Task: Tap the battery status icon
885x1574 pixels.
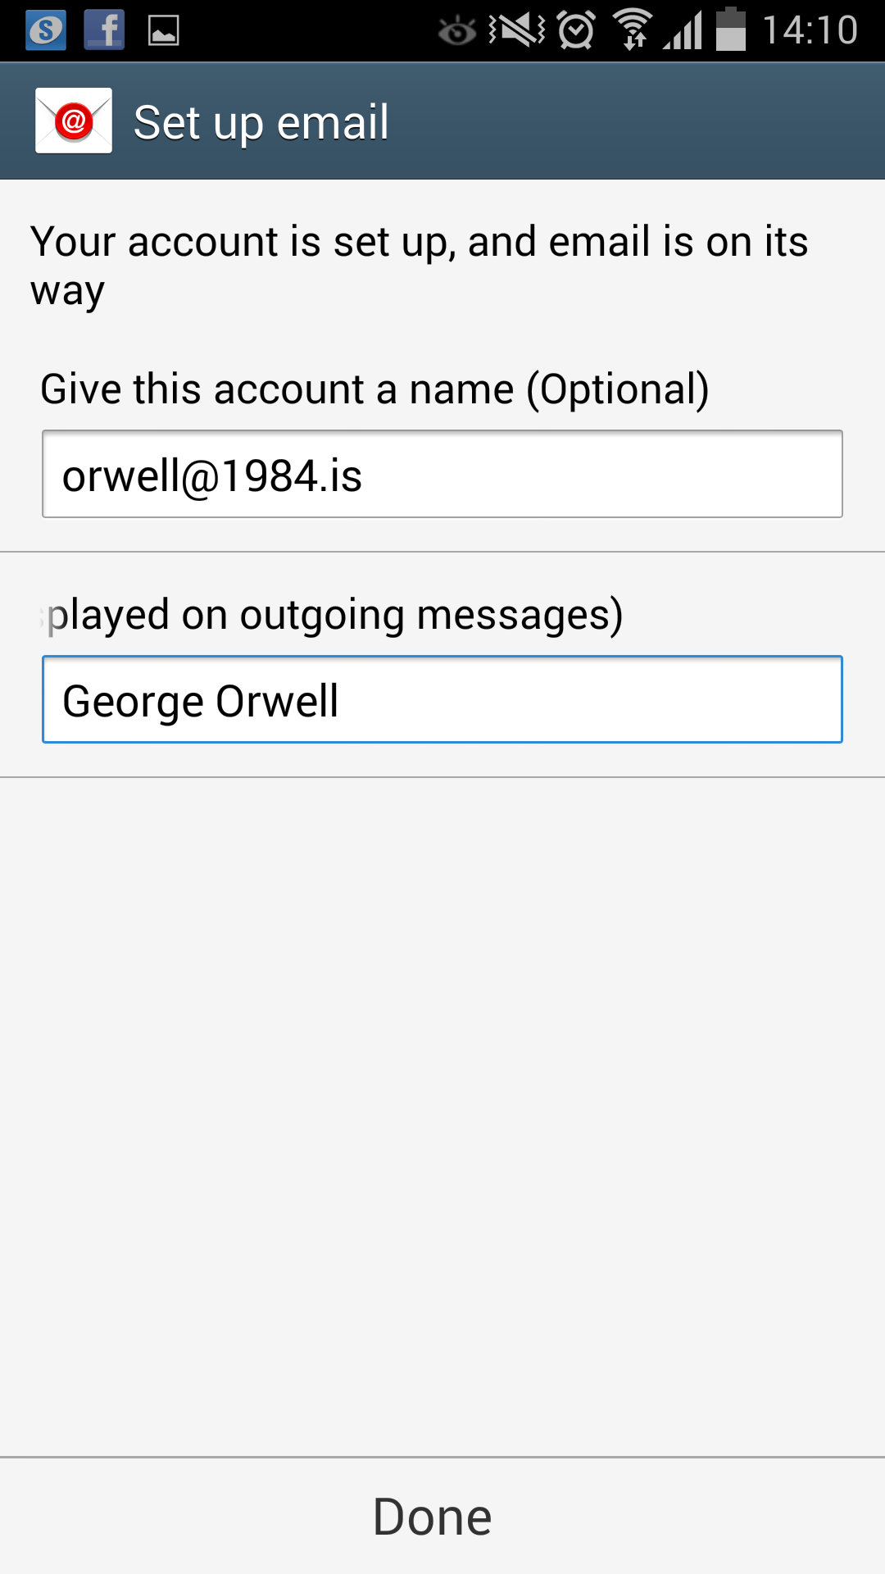Action: pos(731,30)
